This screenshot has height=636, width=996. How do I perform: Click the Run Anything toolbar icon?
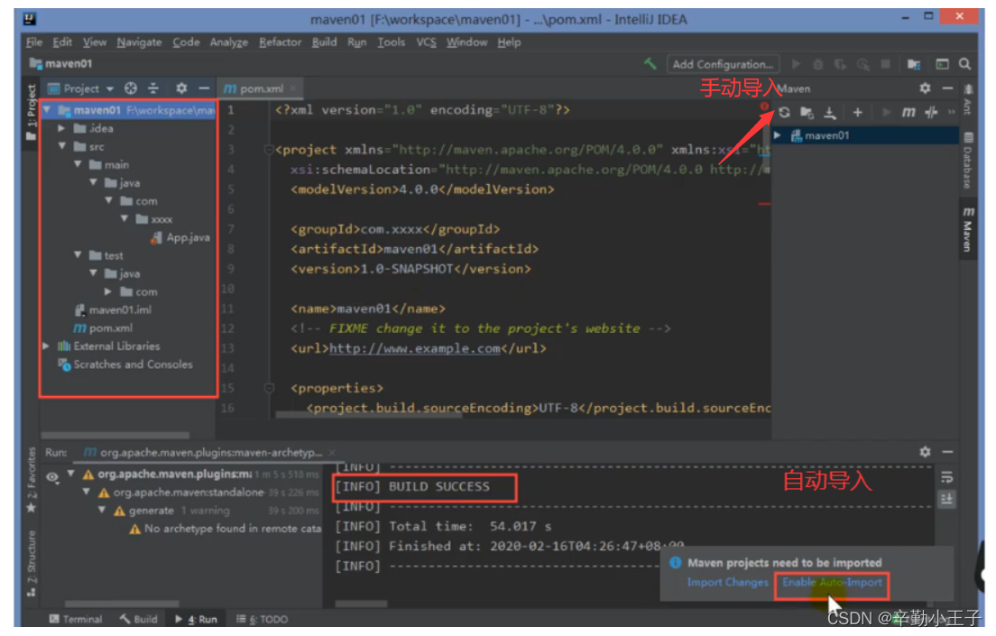tap(942, 64)
